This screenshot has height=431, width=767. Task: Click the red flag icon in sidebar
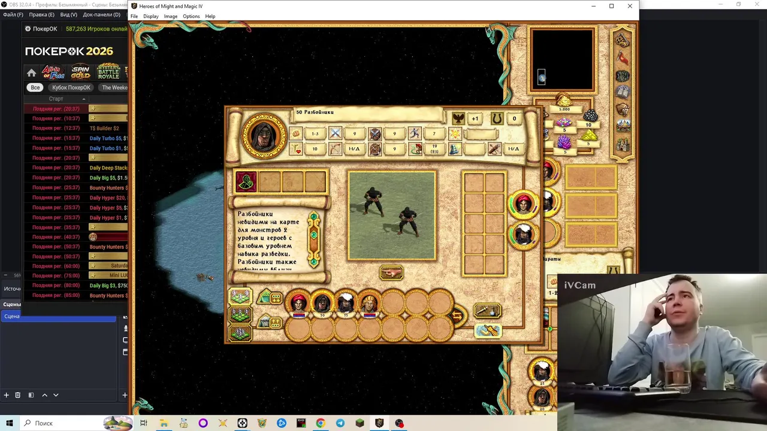click(x=623, y=58)
